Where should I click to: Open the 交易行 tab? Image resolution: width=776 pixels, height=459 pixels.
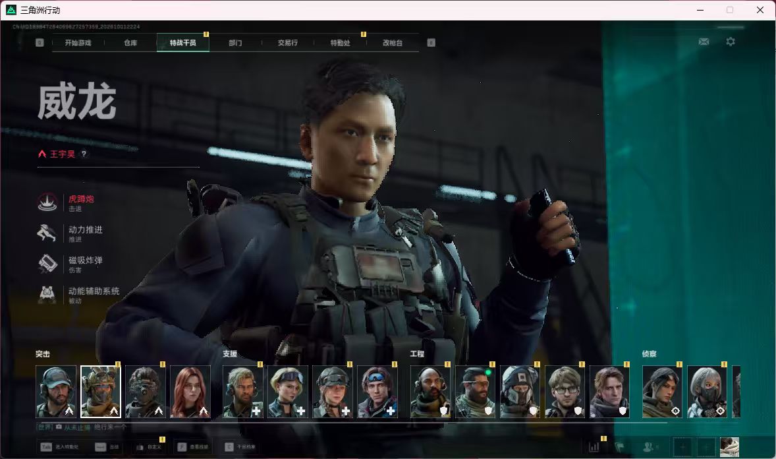click(x=287, y=43)
